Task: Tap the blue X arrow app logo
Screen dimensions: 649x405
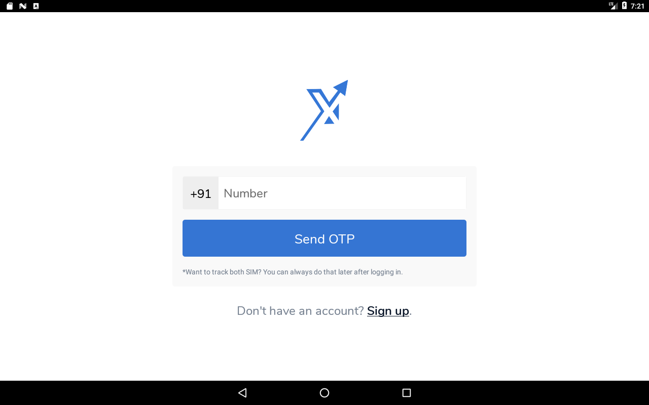Action: tap(324, 110)
